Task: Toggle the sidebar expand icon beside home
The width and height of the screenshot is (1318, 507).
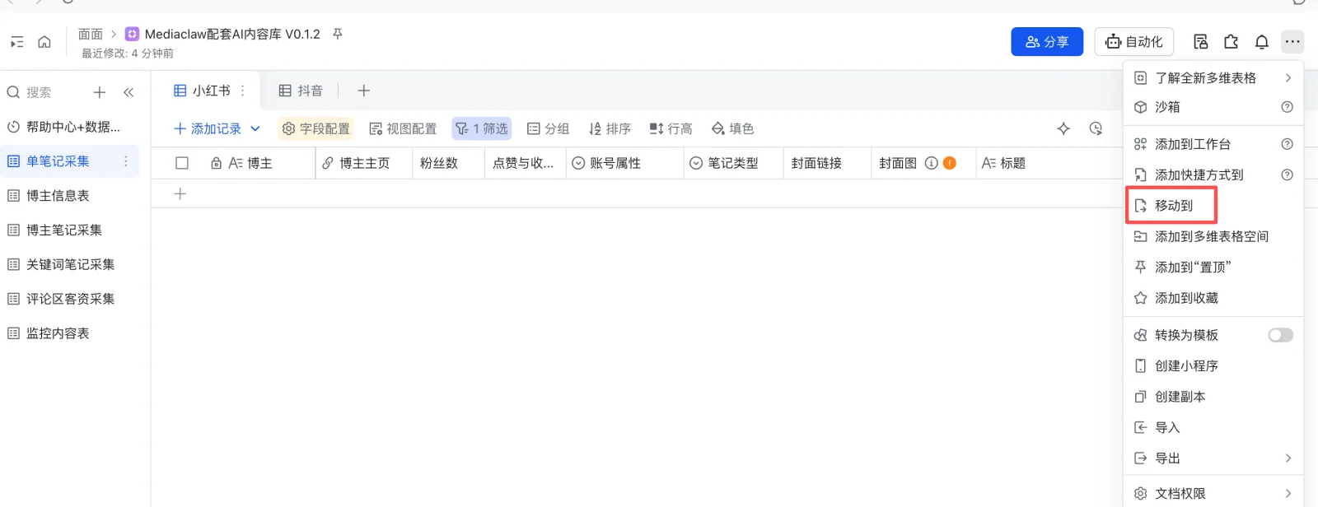Action: pyautogui.click(x=16, y=42)
